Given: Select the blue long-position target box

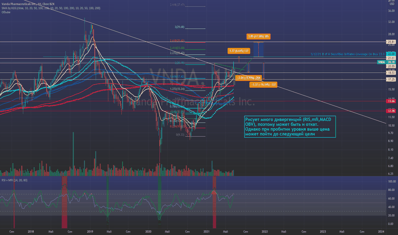Looking at the screenshot, I should click(x=258, y=49).
